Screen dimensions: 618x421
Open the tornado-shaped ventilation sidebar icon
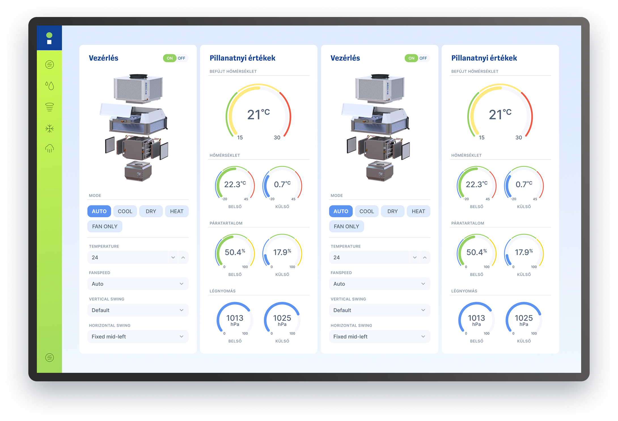[x=50, y=107]
